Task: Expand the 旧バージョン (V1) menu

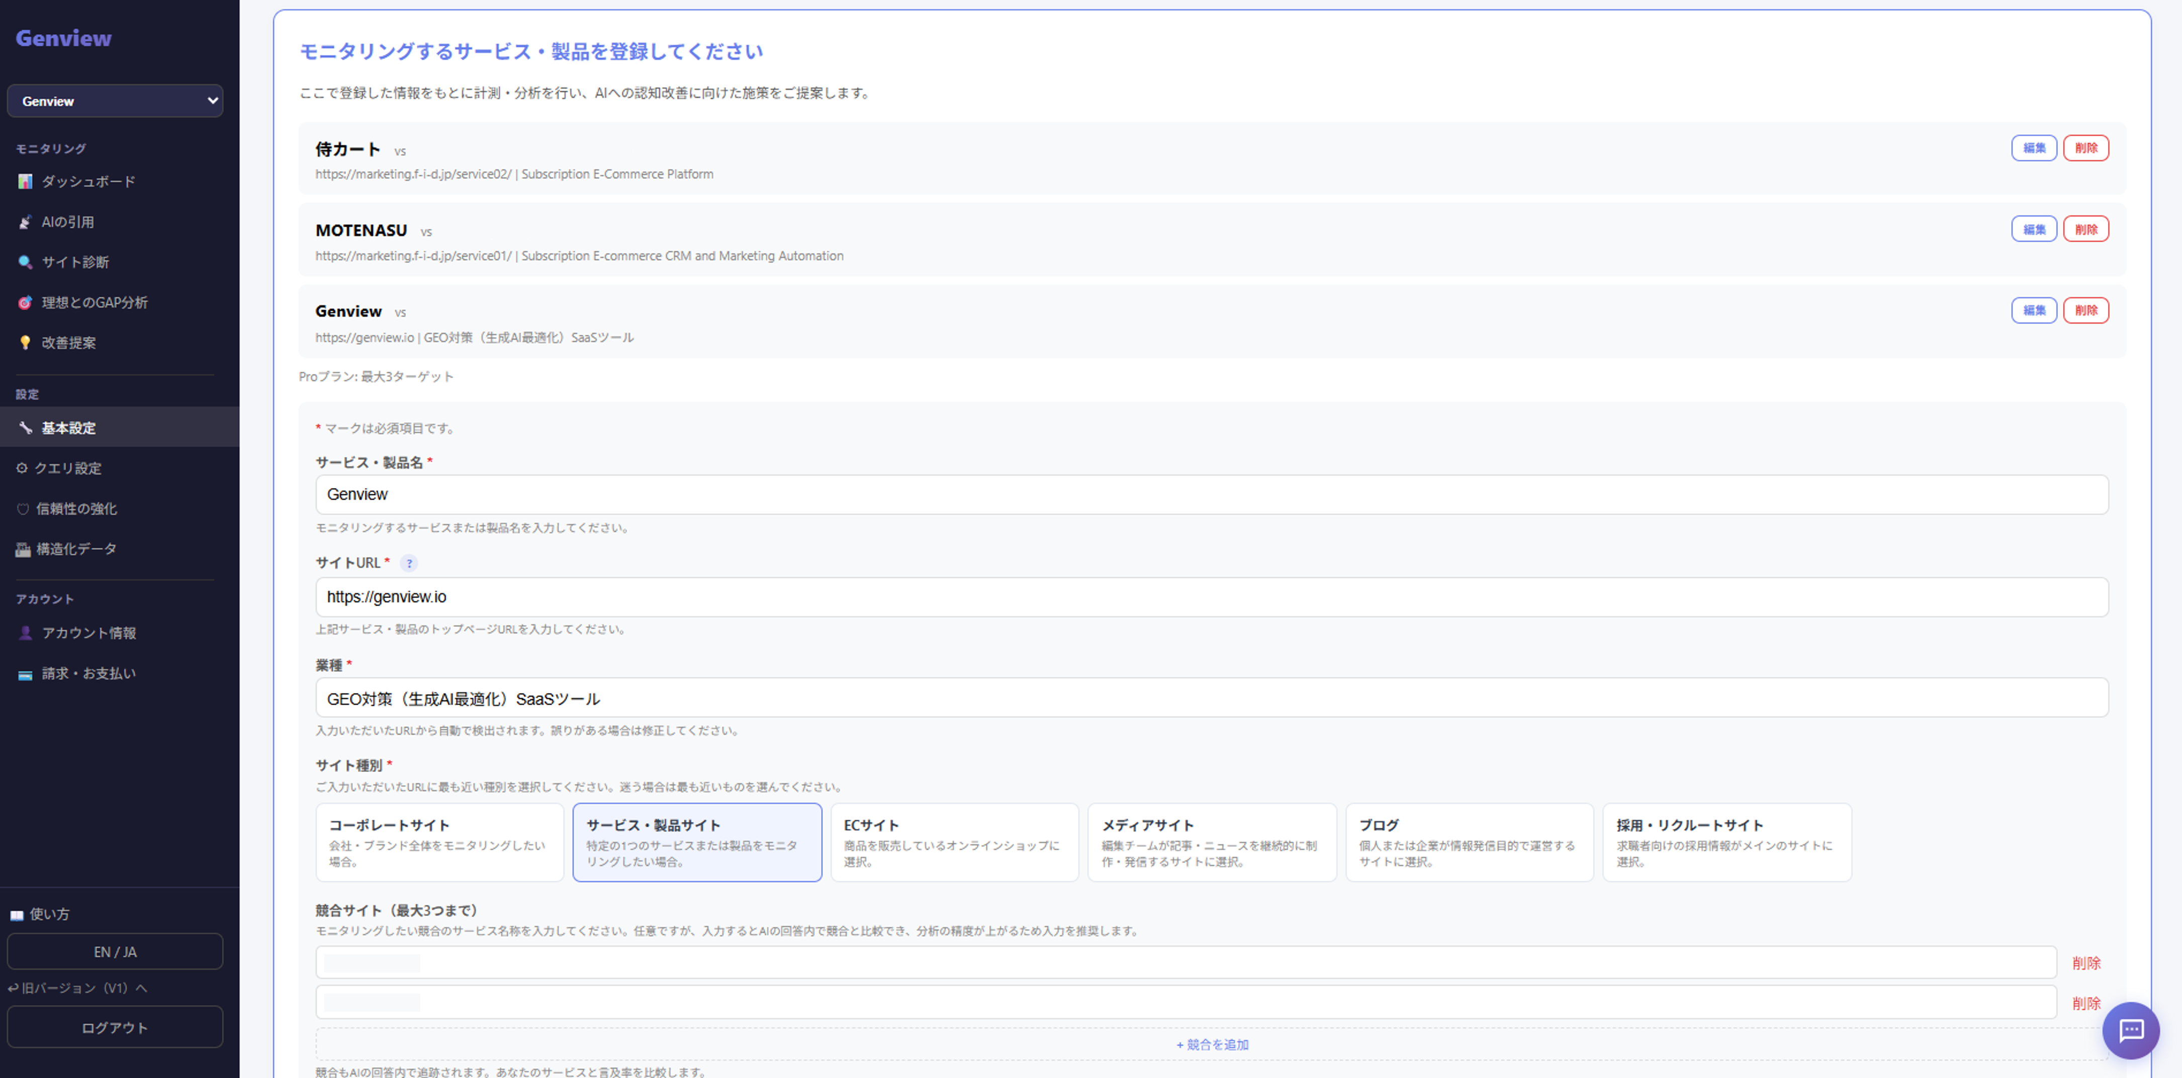Action: [x=78, y=988]
